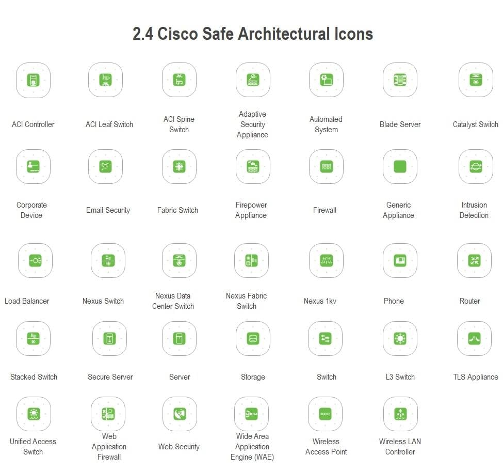Click the 'Unified Access Switch' label text
This screenshot has width=503, height=471.
pyautogui.click(x=33, y=447)
